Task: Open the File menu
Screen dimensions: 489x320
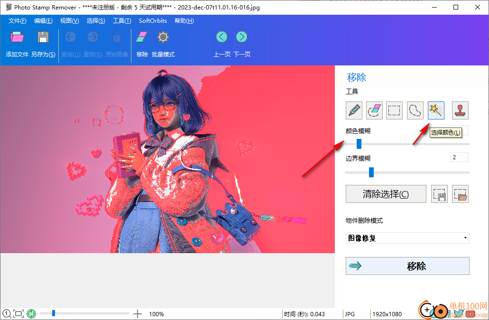Action: click(x=17, y=20)
